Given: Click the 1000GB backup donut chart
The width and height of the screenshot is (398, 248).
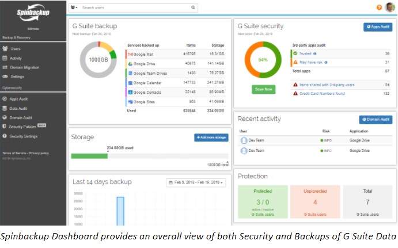Looking at the screenshot, I should 98,60.
